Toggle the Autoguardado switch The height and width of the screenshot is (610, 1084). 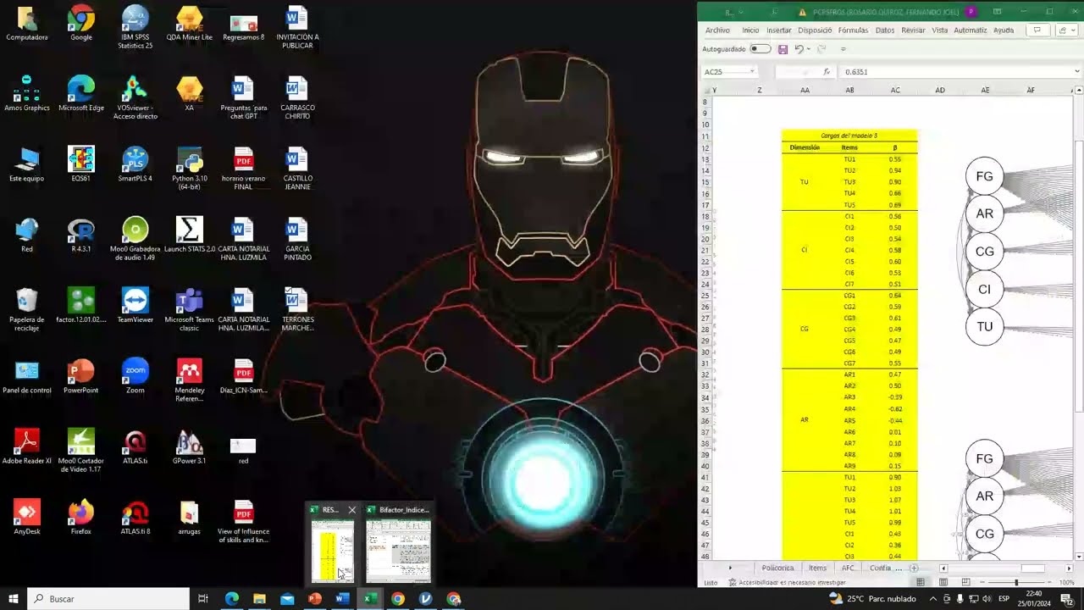pyautogui.click(x=760, y=49)
